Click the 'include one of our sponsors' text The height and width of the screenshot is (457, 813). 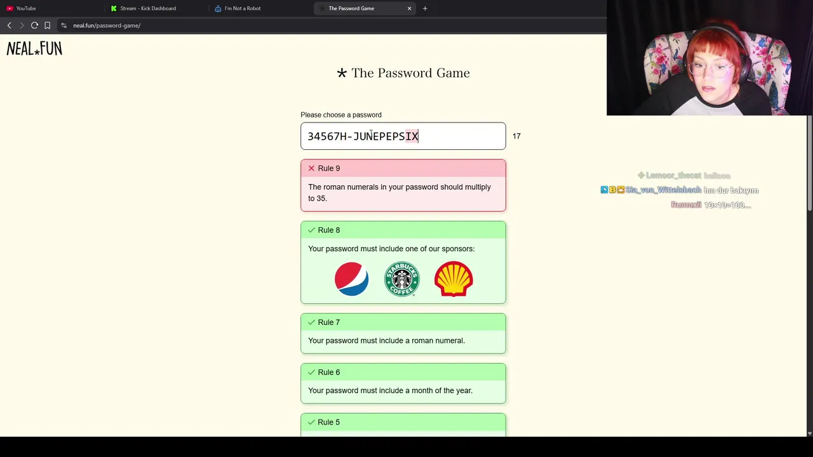[391, 249]
